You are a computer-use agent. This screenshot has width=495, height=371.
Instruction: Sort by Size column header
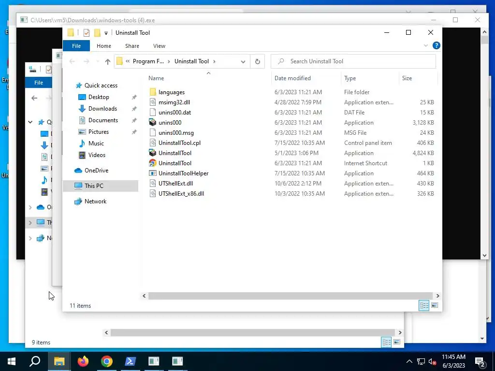coord(407,78)
